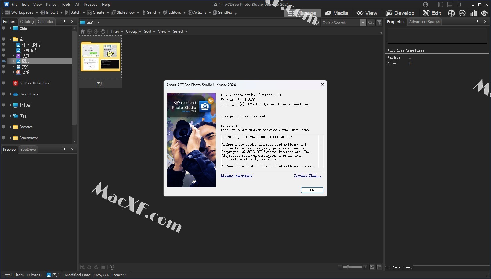Expand the Cloud Drives tree node
This screenshot has height=279, width=491.
(x=11, y=94)
